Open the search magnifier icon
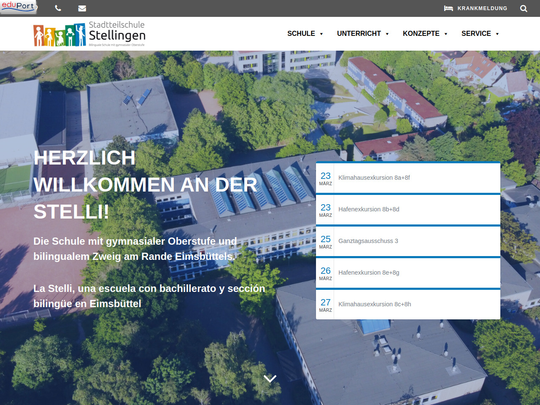The width and height of the screenshot is (540, 405). coord(524,8)
